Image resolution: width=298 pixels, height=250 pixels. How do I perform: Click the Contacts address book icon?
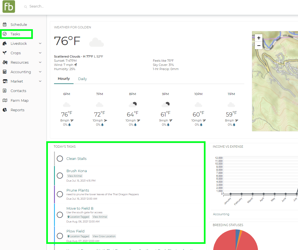pyautogui.click(x=5, y=91)
